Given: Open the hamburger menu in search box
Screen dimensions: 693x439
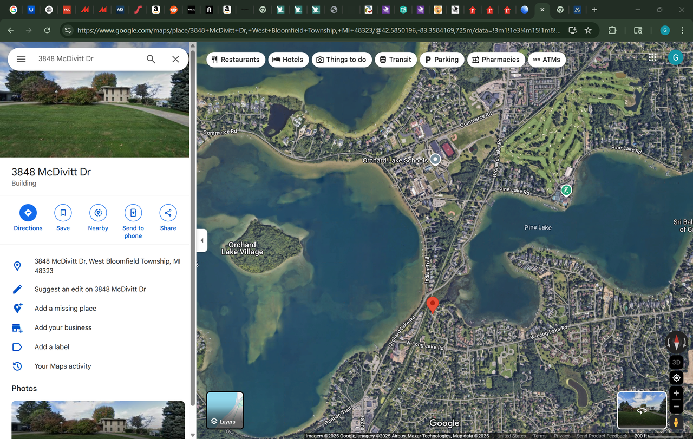Looking at the screenshot, I should tap(21, 59).
